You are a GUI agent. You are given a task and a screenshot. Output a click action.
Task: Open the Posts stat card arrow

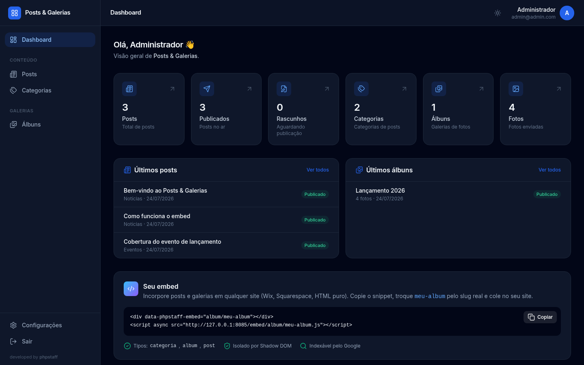tap(172, 89)
